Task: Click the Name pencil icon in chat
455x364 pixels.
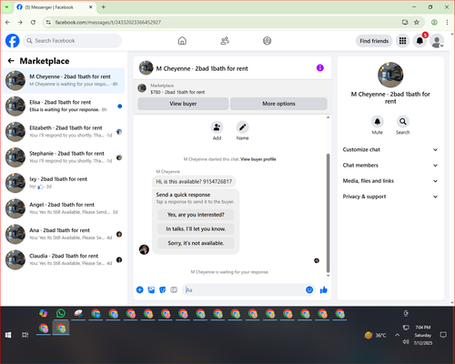Action: [242, 127]
